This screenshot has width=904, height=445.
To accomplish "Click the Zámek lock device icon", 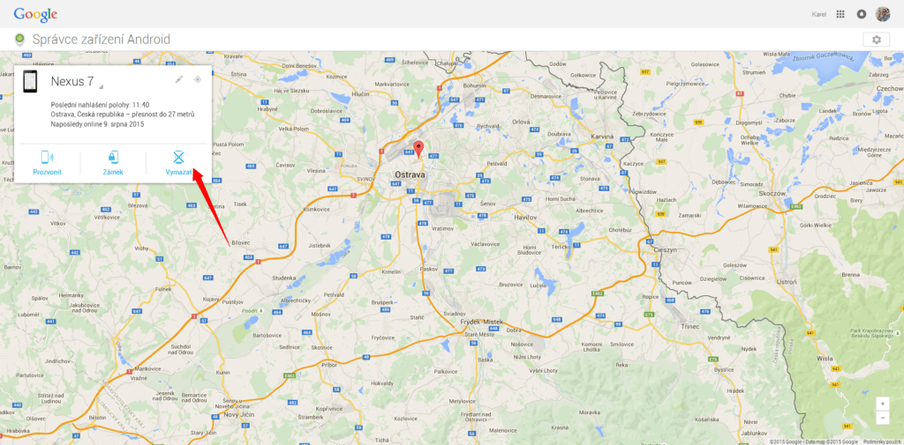I will click(x=113, y=157).
